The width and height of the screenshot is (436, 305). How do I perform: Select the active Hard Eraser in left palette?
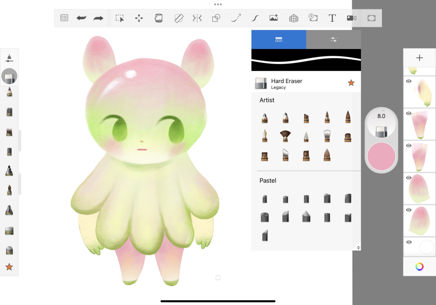tap(9, 76)
